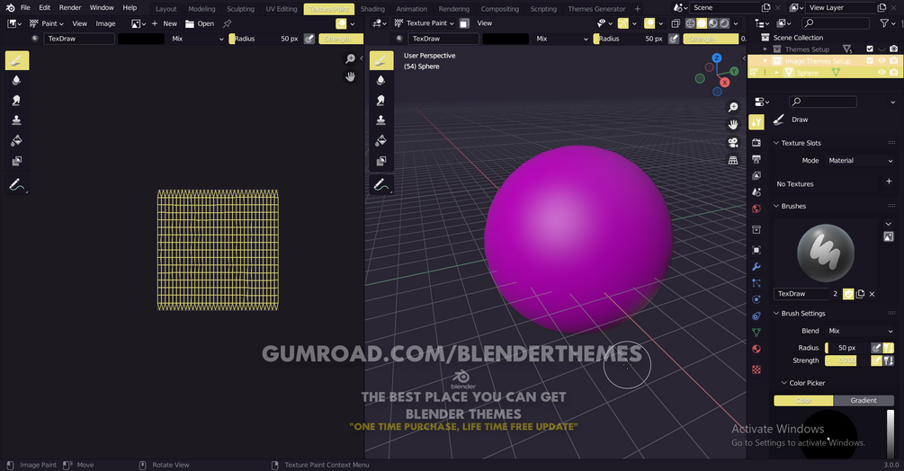Toggle exclude checkbox for Image Themes Setup

click(x=870, y=60)
